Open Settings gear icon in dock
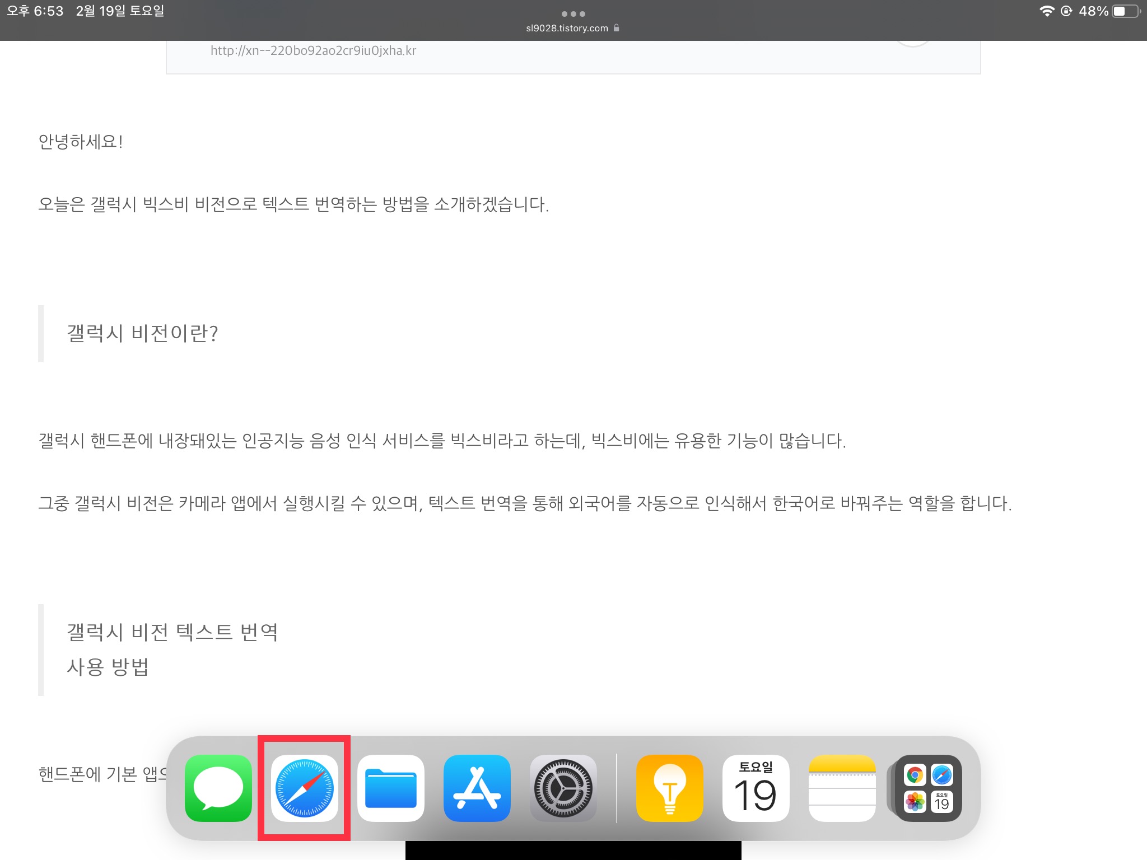Image resolution: width=1147 pixels, height=860 pixels. pyautogui.click(x=563, y=788)
